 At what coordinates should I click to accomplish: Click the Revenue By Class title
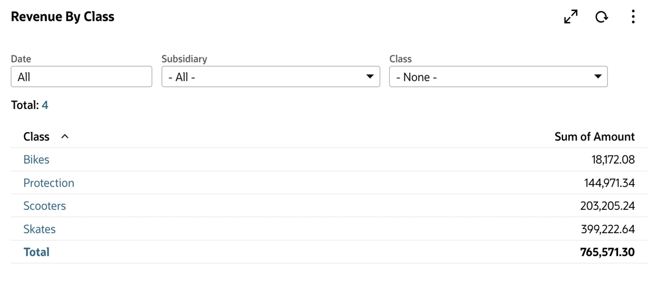[x=62, y=17]
